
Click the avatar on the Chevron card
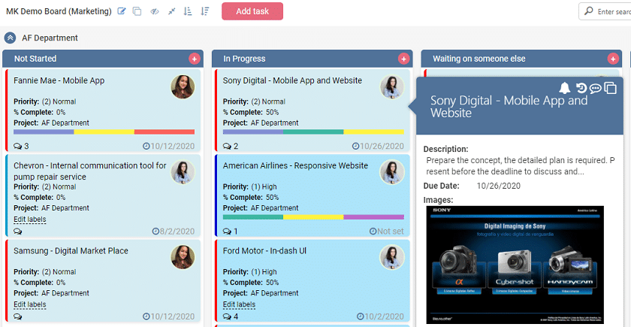(183, 172)
